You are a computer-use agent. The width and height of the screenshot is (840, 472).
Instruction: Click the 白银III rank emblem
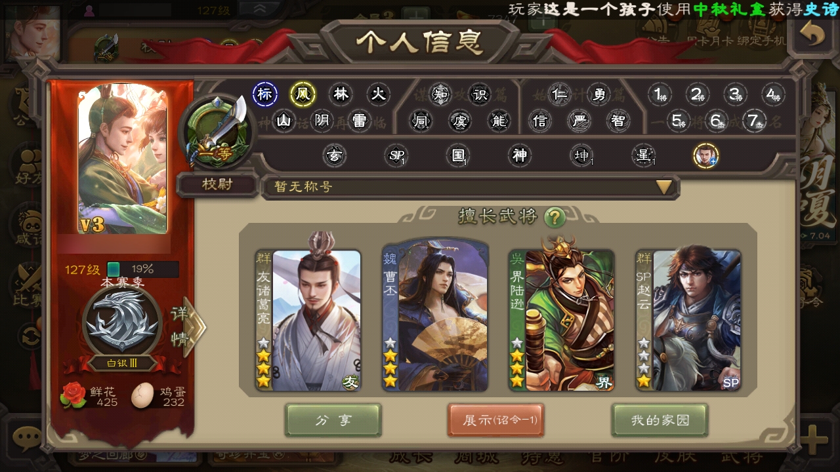pos(123,326)
